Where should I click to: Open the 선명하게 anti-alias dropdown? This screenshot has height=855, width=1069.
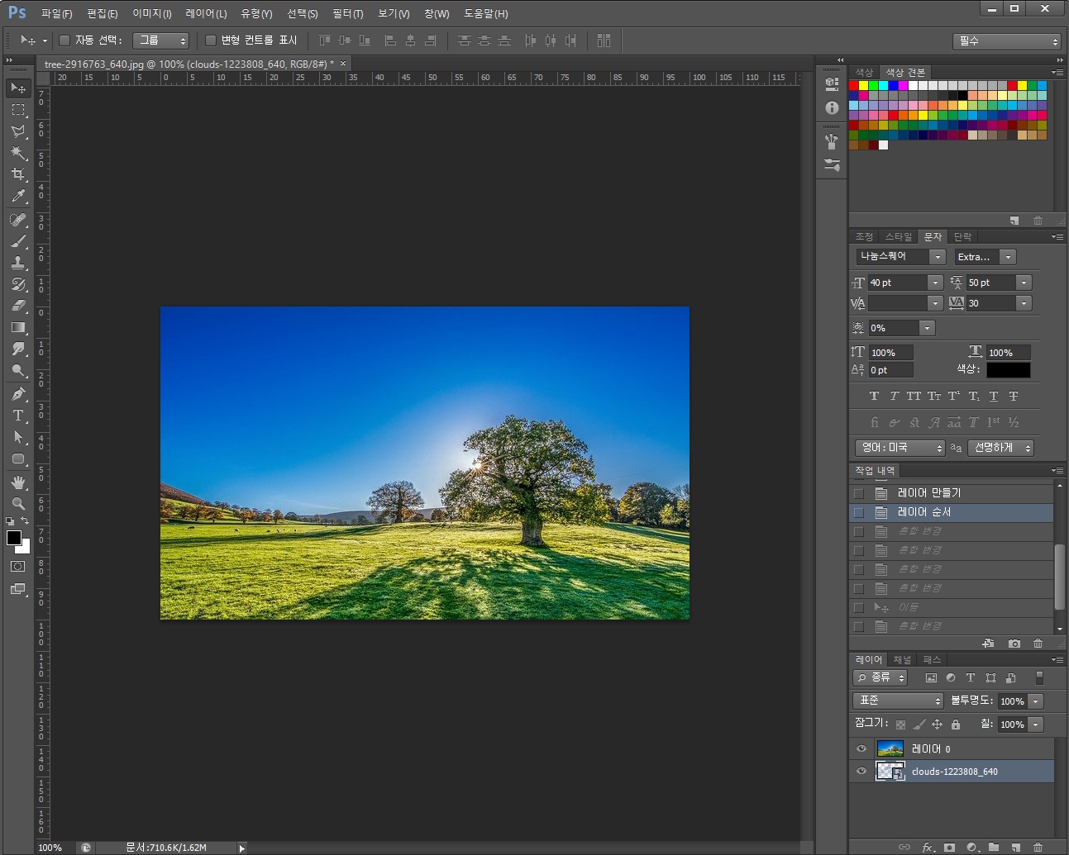pos(1003,448)
